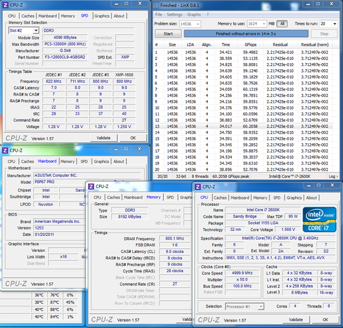Select result row 13 in LinX

(x=242, y=126)
